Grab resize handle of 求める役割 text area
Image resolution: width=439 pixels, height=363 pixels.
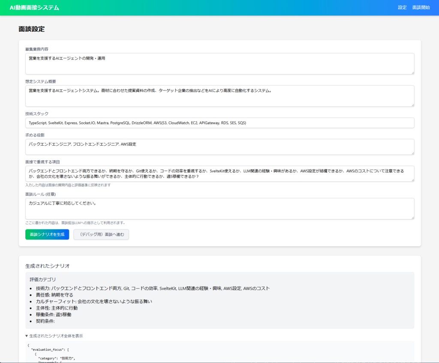(412, 153)
